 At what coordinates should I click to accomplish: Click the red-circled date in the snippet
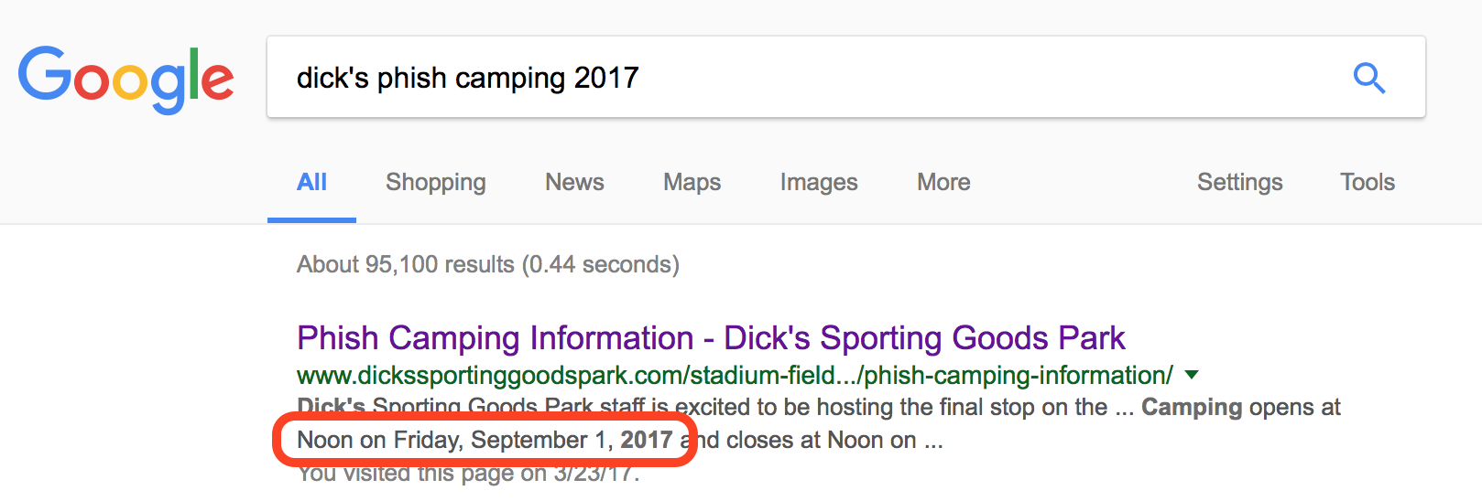[485, 441]
